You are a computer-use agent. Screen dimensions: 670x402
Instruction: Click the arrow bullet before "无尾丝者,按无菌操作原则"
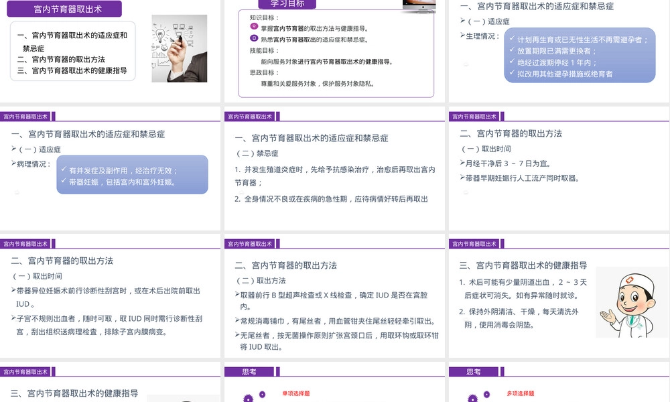(237, 335)
